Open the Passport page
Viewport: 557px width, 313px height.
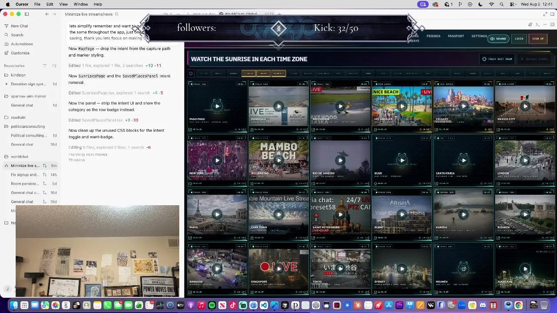click(456, 36)
